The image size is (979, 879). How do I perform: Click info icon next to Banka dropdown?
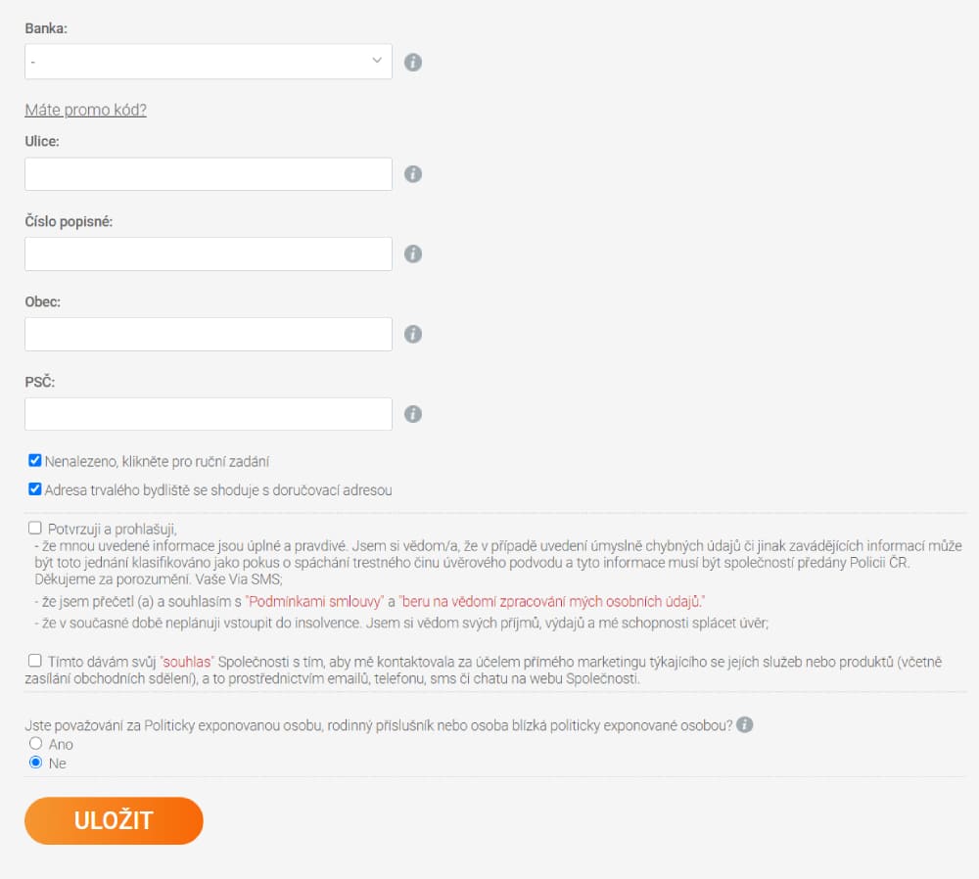click(413, 63)
